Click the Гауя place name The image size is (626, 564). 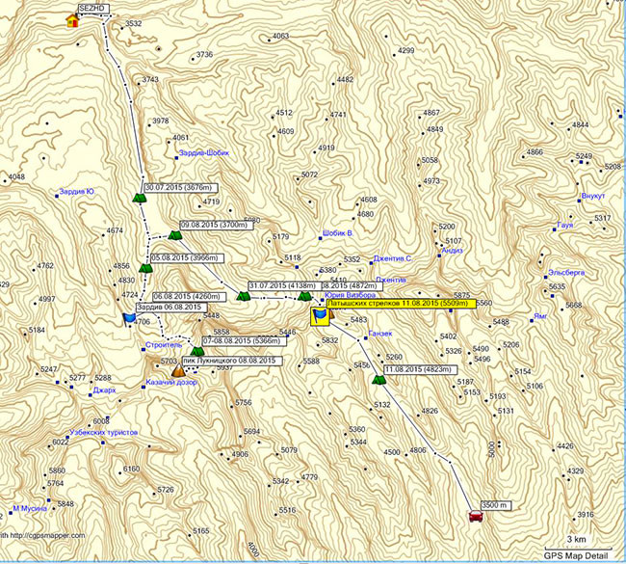coord(565,225)
